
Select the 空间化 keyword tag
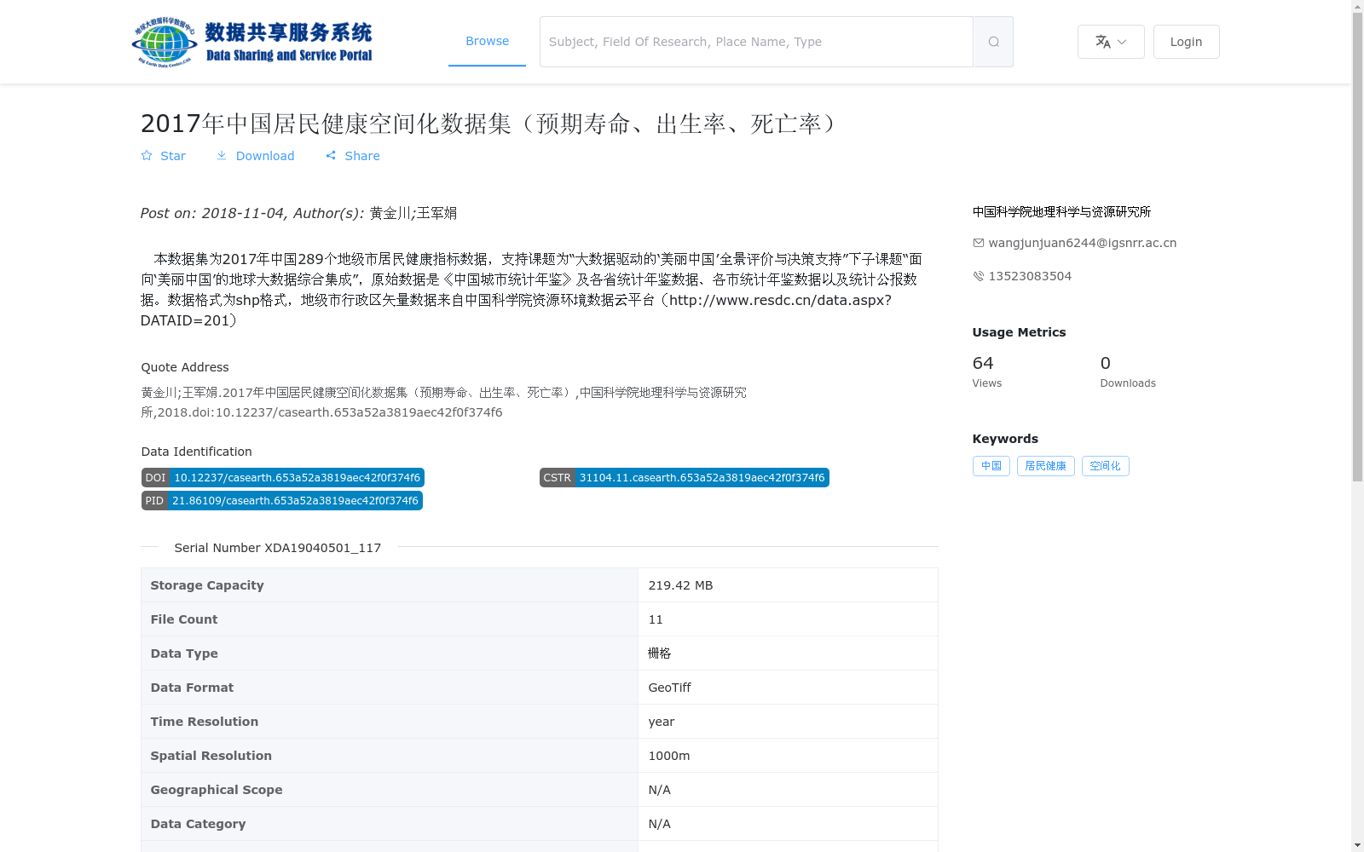(x=1105, y=466)
